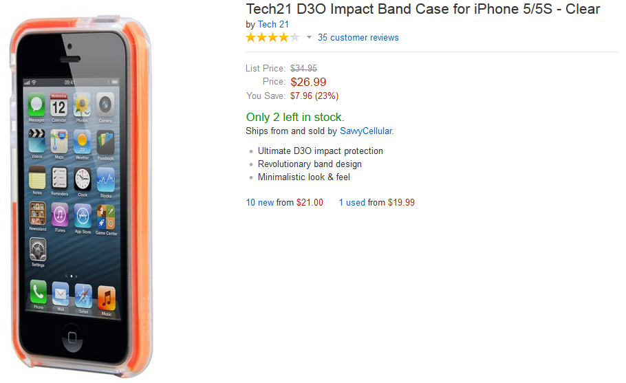Click the Clock app icon on phone
Image resolution: width=626 pixels, height=383 pixels.
click(x=83, y=179)
